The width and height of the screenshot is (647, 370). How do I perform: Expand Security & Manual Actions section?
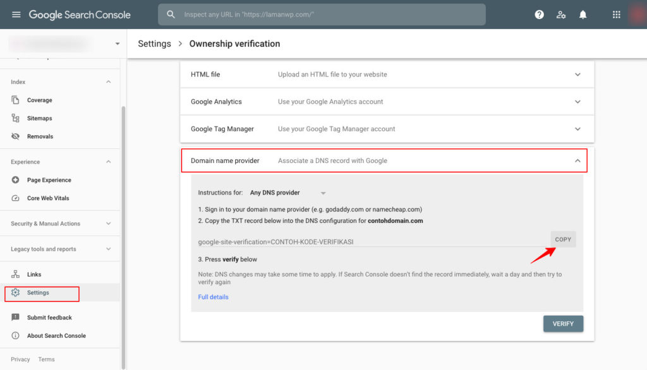(x=108, y=224)
